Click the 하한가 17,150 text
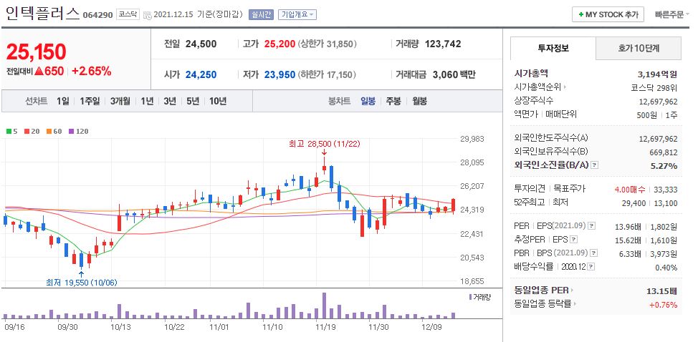 [328, 74]
